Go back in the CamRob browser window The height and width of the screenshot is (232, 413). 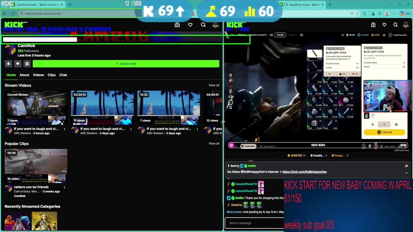5,14
